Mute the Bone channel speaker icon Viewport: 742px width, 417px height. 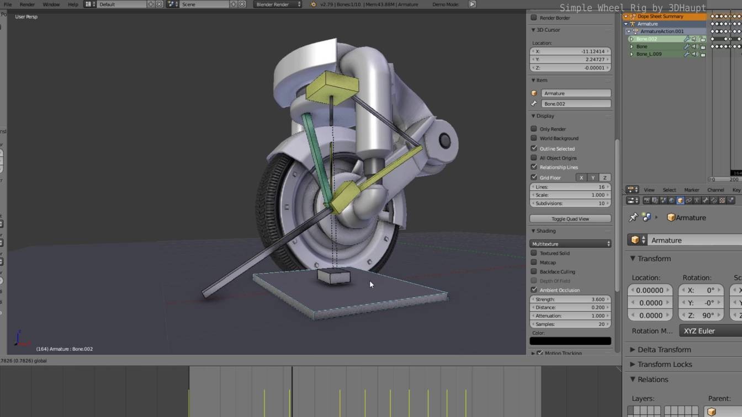(x=695, y=46)
